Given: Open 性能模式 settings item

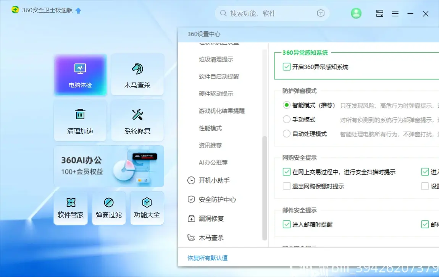Looking at the screenshot, I should pyautogui.click(x=210, y=128).
